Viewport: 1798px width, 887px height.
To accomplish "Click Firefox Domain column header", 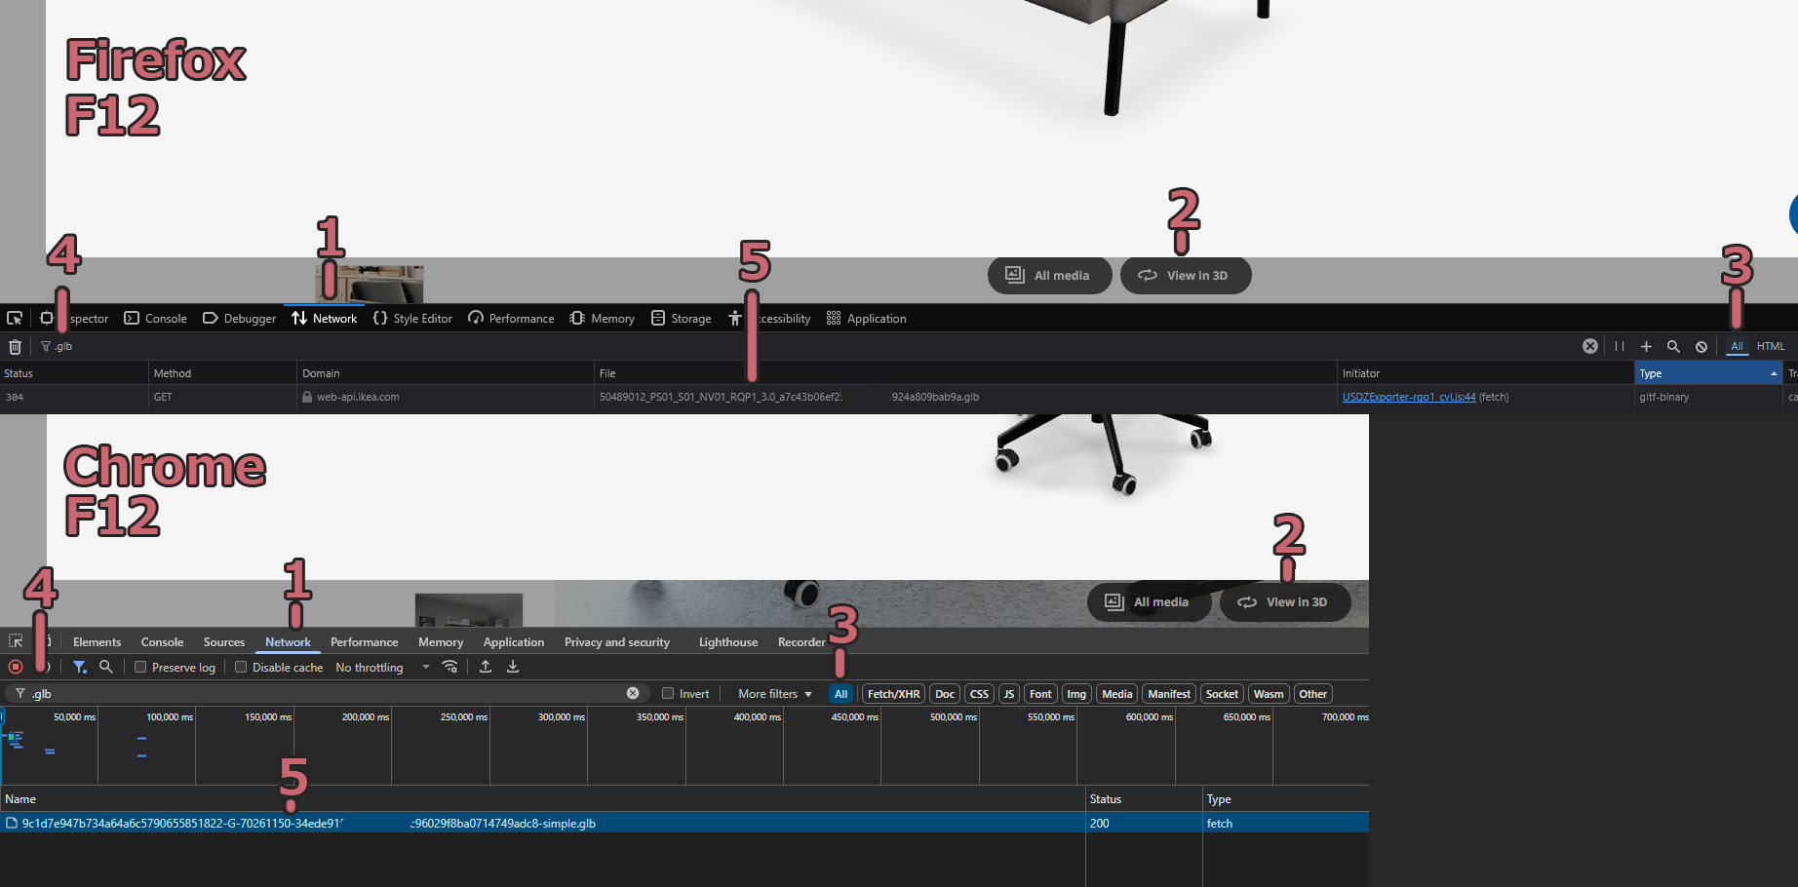I will [x=446, y=373].
